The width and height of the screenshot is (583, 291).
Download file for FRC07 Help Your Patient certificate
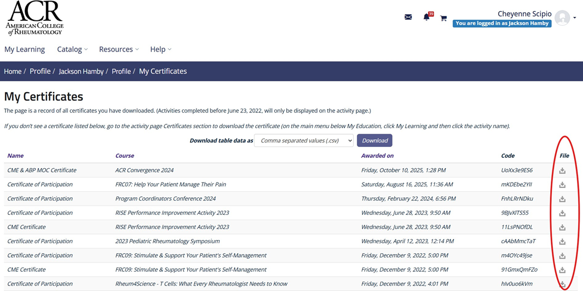pyautogui.click(x=562, y=185)
